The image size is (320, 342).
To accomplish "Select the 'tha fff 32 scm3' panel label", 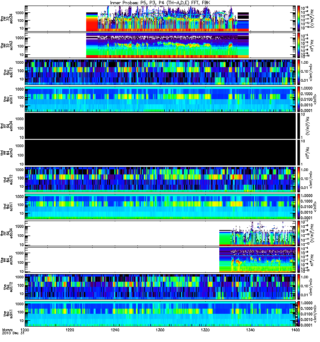I will (6, 45).
